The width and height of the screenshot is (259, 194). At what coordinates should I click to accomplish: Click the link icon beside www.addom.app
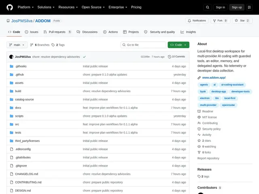[199, 78]
